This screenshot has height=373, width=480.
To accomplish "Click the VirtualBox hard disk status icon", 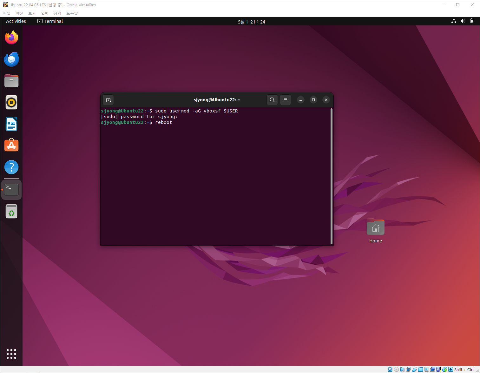I will (390, 370).
